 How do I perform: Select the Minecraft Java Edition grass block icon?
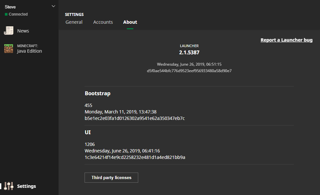click(8, 48)
